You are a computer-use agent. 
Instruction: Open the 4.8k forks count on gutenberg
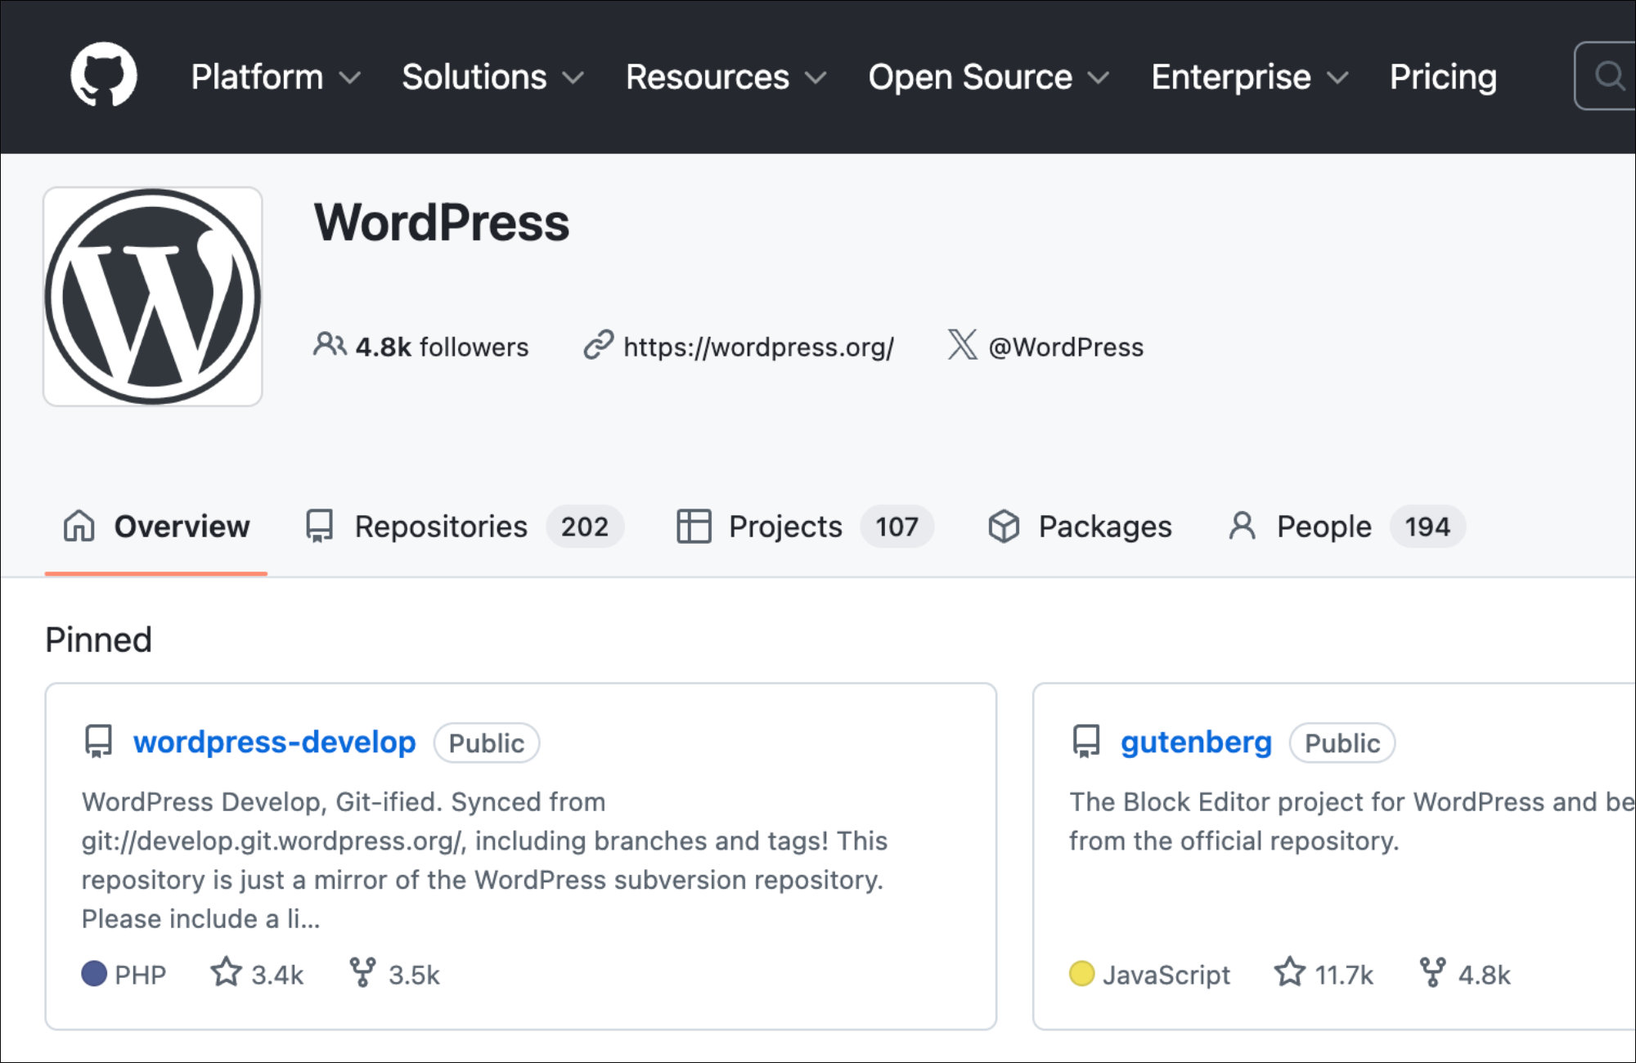point(1485,975)
